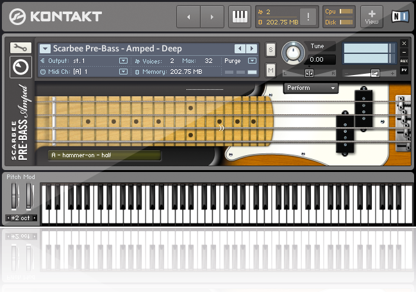Select the next preset with instrument right arrow

click(x=252, y=49)
